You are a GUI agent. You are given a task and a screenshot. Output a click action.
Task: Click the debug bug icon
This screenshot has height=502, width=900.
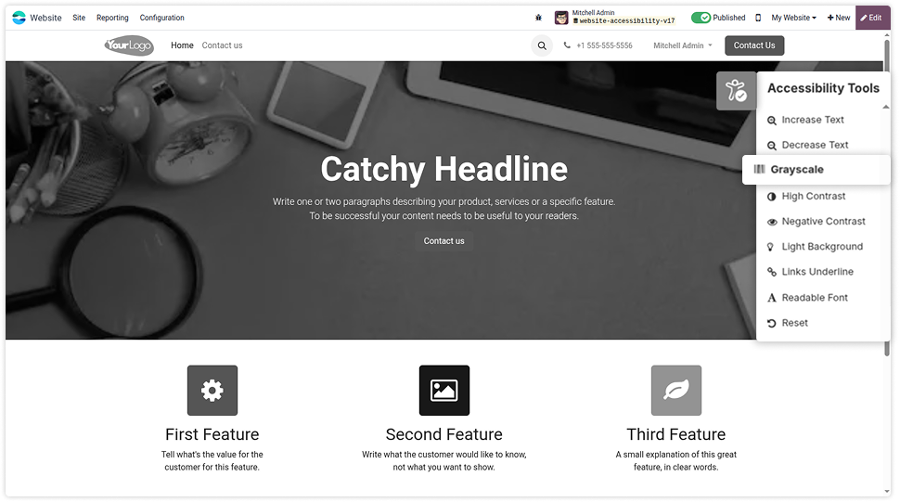point(538,18)
